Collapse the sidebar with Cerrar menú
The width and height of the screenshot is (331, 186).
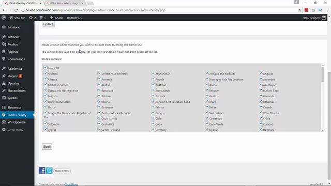click(12, 130)
